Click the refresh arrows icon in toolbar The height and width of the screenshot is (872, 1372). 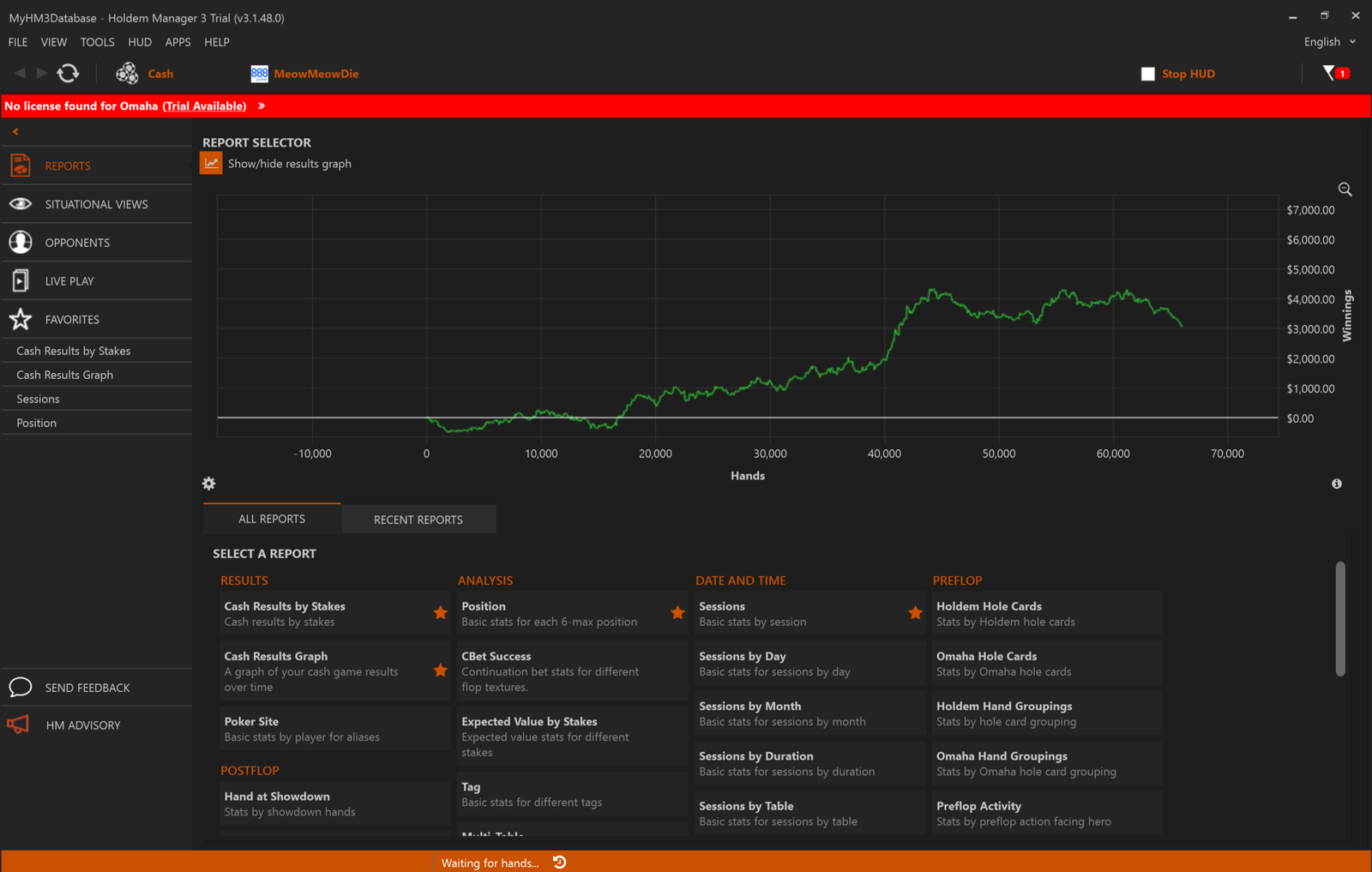pyautogui.click(x=68, y=74)
